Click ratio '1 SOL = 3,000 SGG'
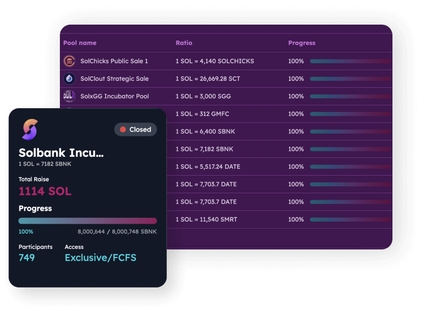424x311 pixels. pyautogui.click(x=203, y=96)
